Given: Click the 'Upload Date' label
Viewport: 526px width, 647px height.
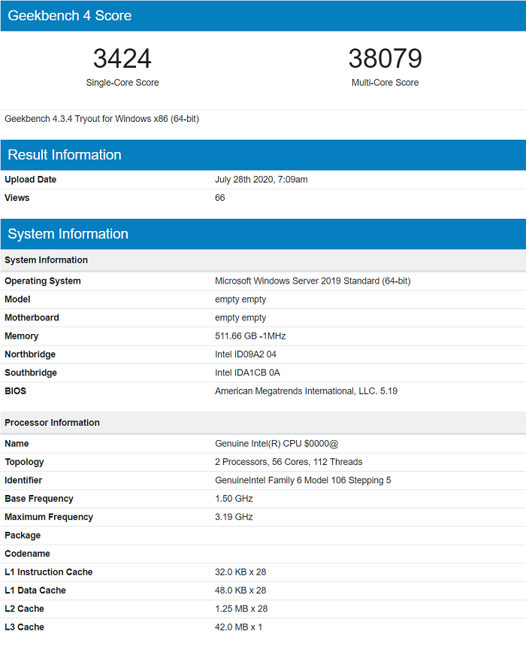Looking at the screenshot, I should tap(31, 180).
